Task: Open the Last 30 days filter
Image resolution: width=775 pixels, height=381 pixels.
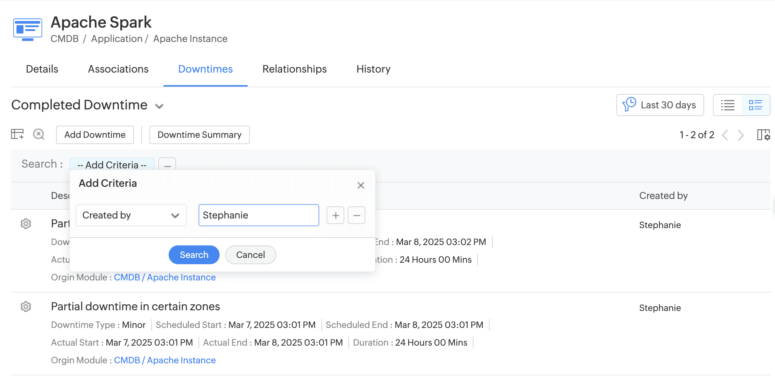Action: point(660,105)
